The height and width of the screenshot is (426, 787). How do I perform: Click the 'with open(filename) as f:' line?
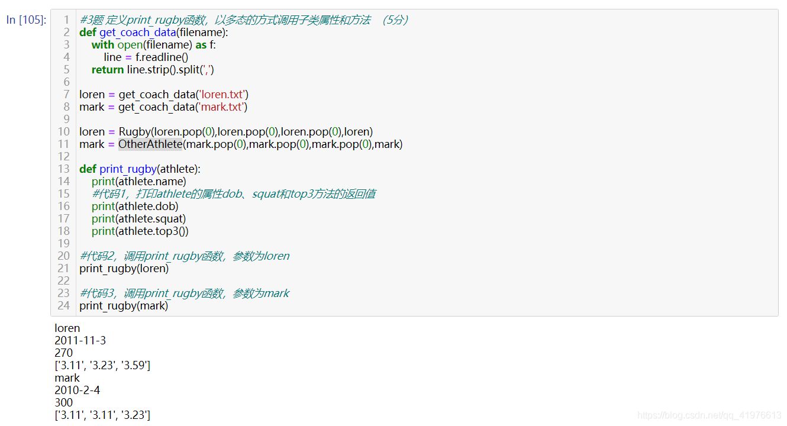(154, 44)
